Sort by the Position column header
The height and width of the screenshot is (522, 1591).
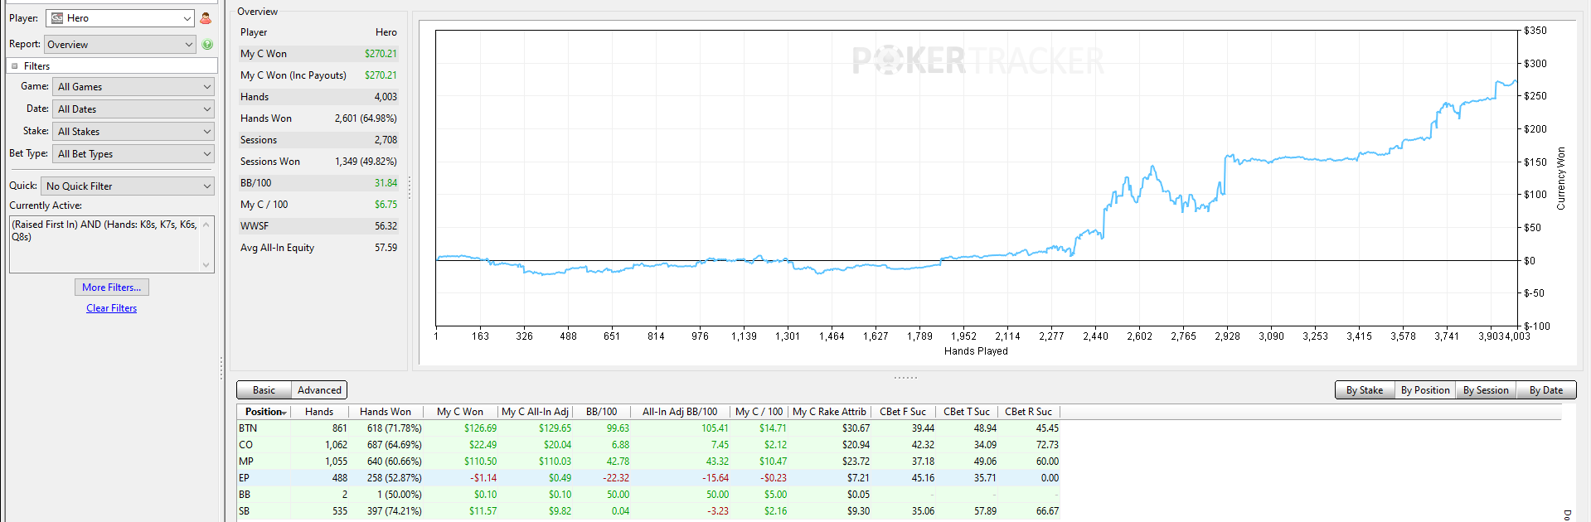(264, 412)
